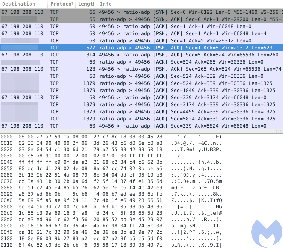The image size is (283, 248).
Task: Select the last packet with Ack=5824
Action: point(141,126)
